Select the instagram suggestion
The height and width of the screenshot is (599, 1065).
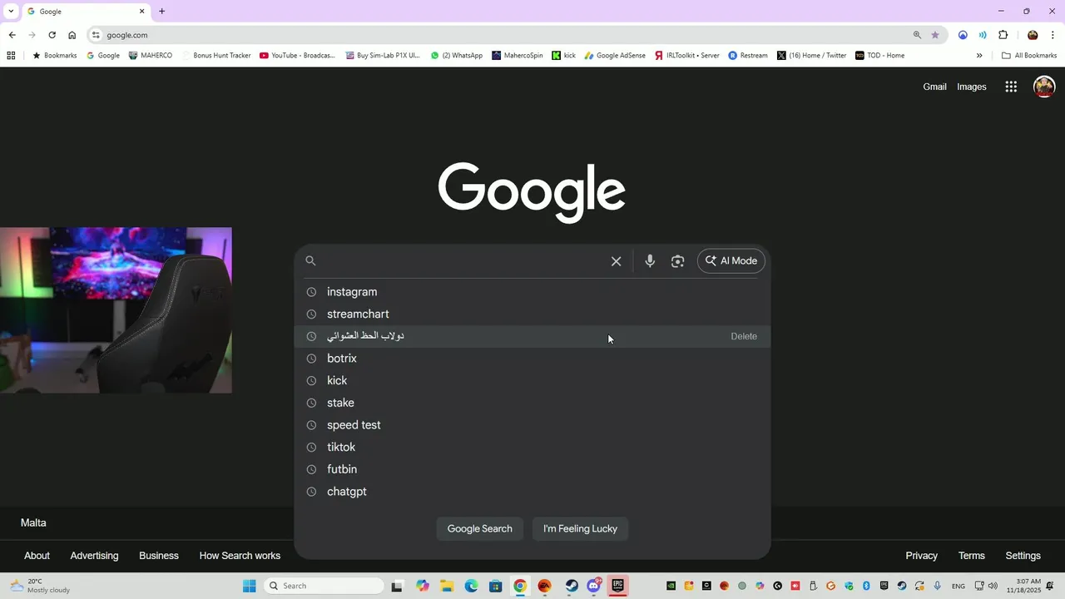click(532, 292)
